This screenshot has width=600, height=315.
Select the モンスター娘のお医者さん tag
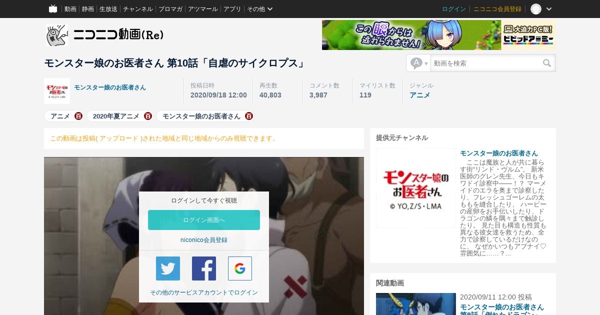[x=201, y=116]
